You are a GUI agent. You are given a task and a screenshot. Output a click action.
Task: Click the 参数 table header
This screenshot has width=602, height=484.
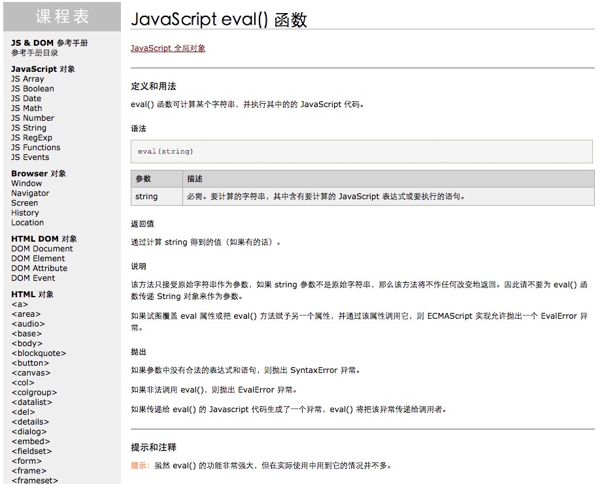click(x=157, y=179)
